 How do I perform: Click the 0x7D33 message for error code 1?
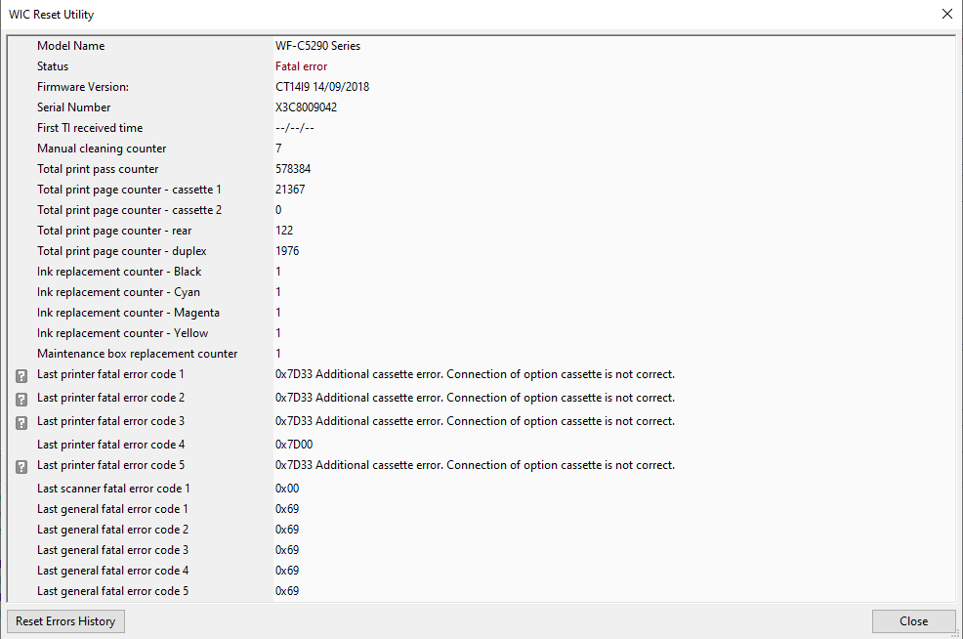tap(476, 374)
